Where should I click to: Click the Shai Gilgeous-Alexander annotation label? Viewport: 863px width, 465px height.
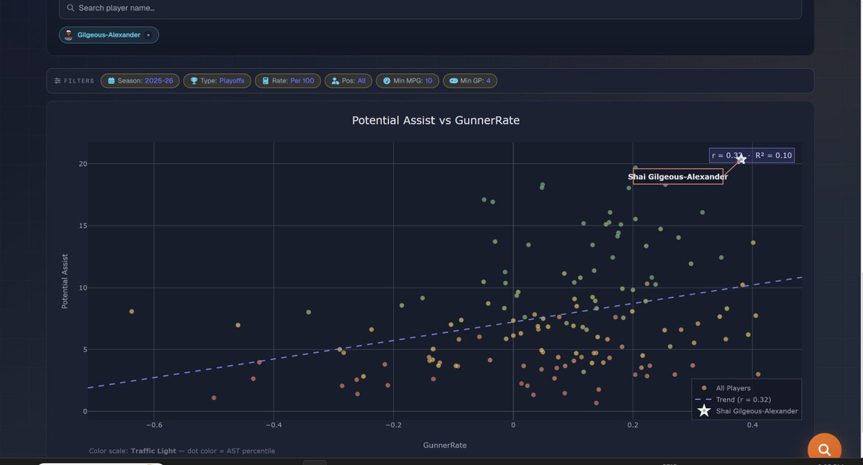pyautogui.click(x=678, y=176)
